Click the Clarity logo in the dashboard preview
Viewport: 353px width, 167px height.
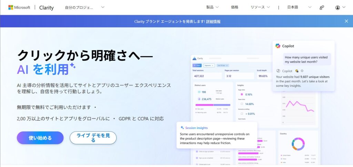(194, 59)
